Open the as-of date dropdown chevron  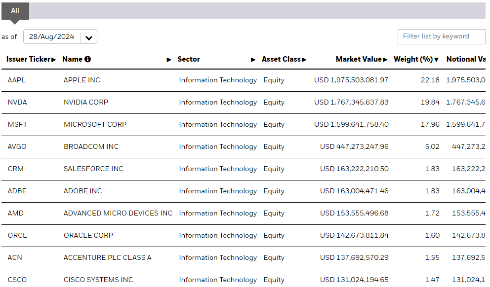click(x=89, y=37)
